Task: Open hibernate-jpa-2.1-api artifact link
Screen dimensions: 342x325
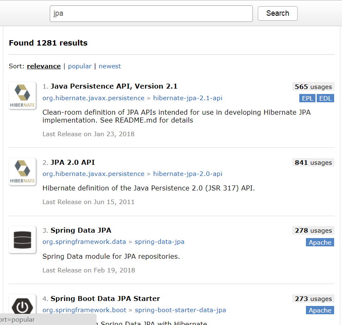Action: 187,98
